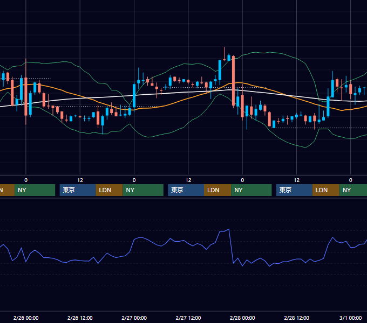Select the LDN session block on 2/27
Image resolution: width=367 pixels, height=323 pixels.
coord(218,190)
